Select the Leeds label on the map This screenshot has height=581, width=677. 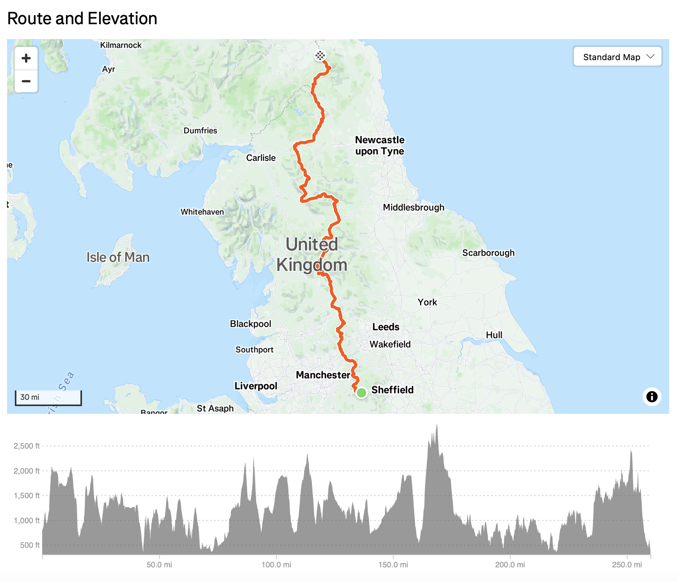tap(385, 327)
